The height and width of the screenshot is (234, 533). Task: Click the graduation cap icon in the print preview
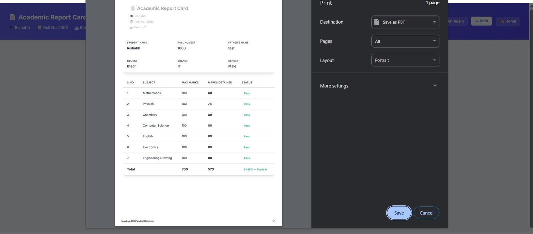[x=132, y=16]
